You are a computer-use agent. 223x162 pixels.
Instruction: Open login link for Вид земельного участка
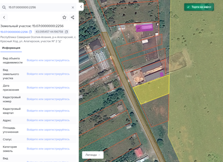pos(48,74)
